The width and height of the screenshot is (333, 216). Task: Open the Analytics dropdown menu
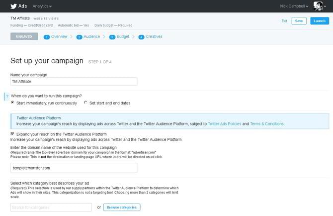point(43,6)
